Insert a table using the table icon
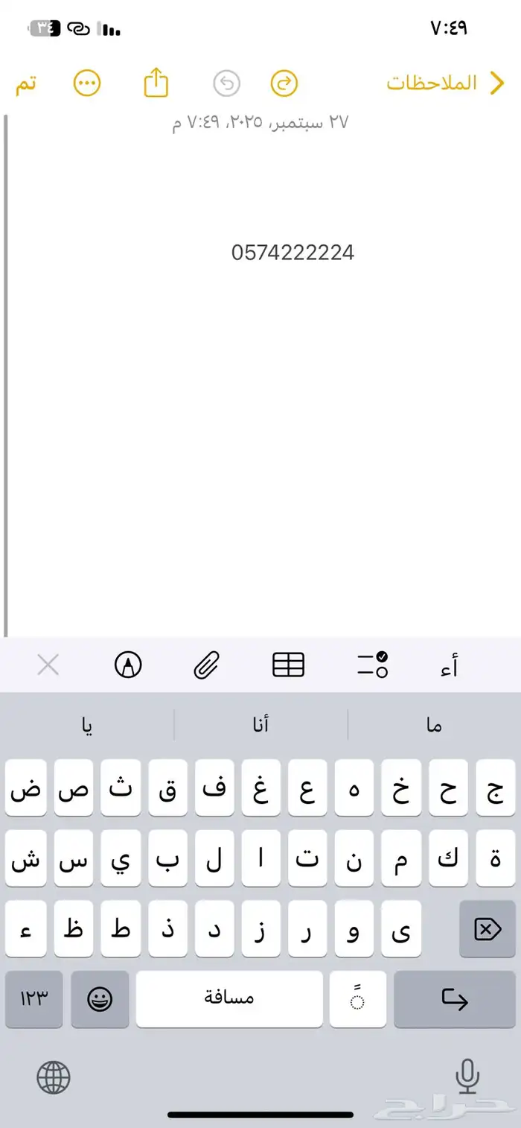The image size is (521, 1128). (x=288, y=665)
